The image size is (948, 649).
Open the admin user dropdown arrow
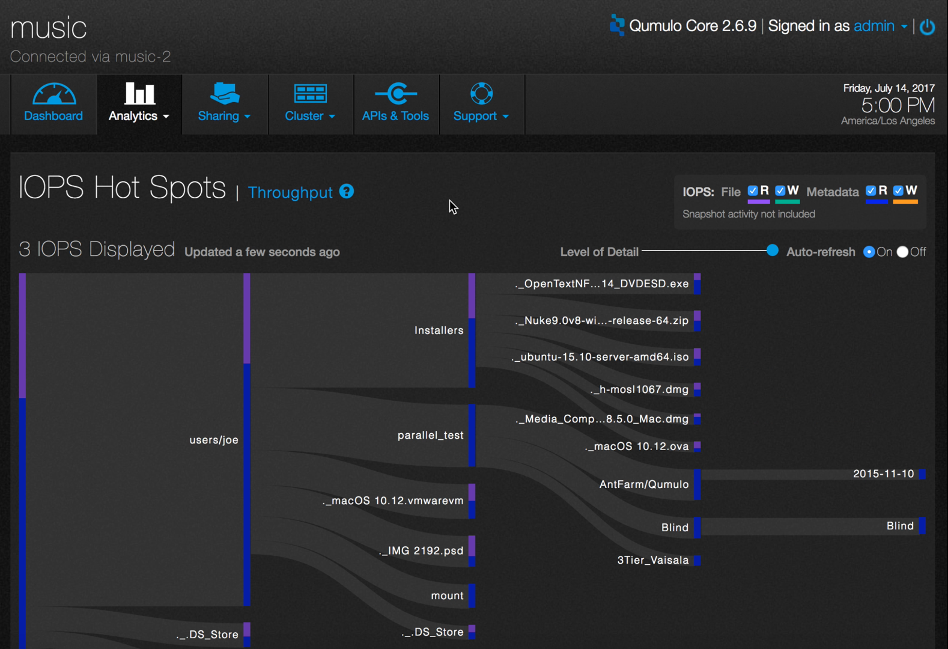(x=904, y=26)
